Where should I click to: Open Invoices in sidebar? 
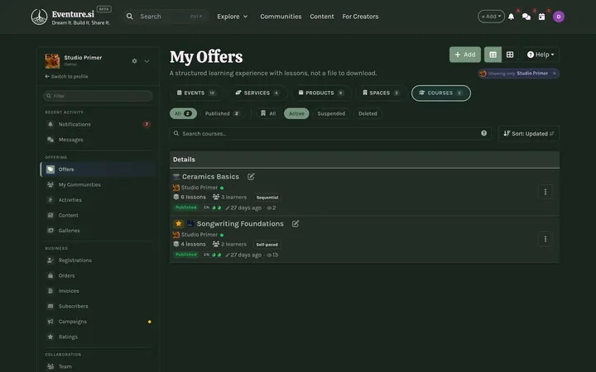[98, 290]
